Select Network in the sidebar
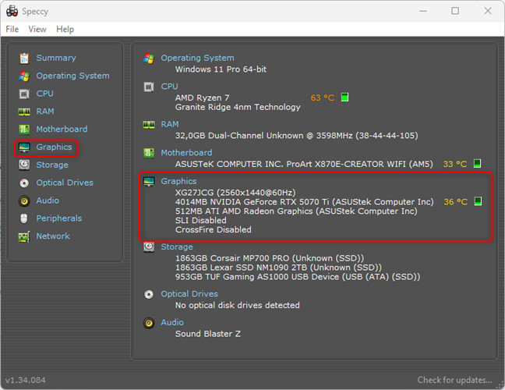505x390 pixels. (53, 236)
